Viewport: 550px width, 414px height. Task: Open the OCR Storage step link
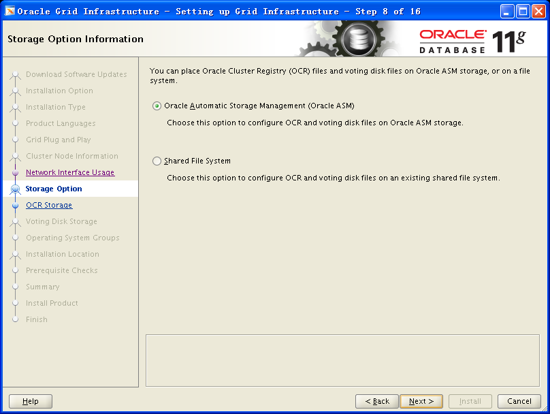click(x=49, y=205)
